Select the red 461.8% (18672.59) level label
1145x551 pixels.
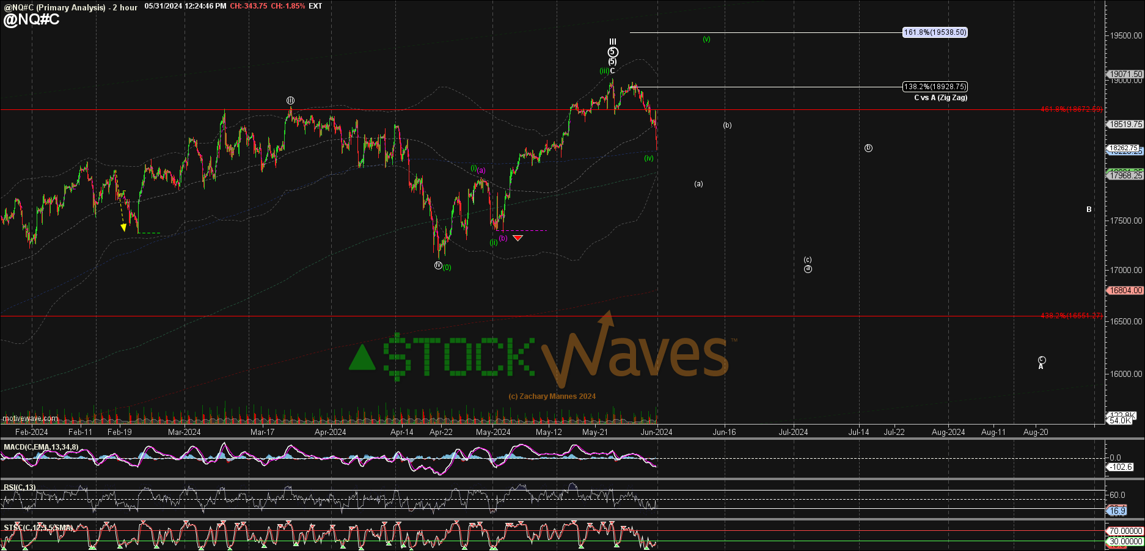coord(1071,109)
